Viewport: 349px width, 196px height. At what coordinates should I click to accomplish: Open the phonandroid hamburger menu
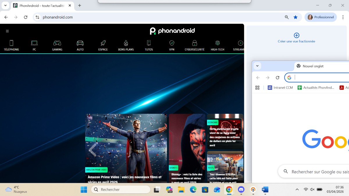[7, 31]
